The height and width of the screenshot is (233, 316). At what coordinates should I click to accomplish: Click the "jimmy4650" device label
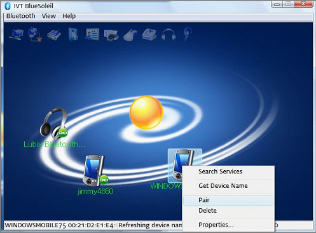point(95,191)
